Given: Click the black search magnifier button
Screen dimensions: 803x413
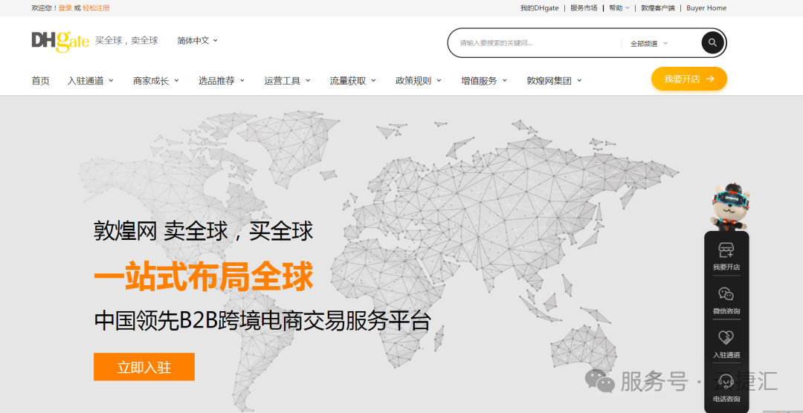Looking at the screenshot, I should (712, 42).
